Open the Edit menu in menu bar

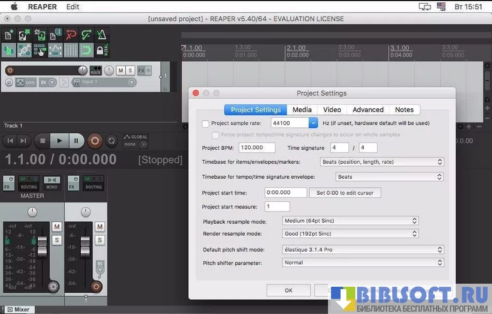click(x=72, y=7)
